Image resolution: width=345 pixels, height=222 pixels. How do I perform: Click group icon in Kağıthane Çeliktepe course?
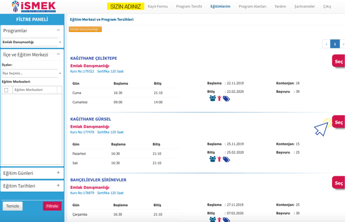[x=212, y=98]
